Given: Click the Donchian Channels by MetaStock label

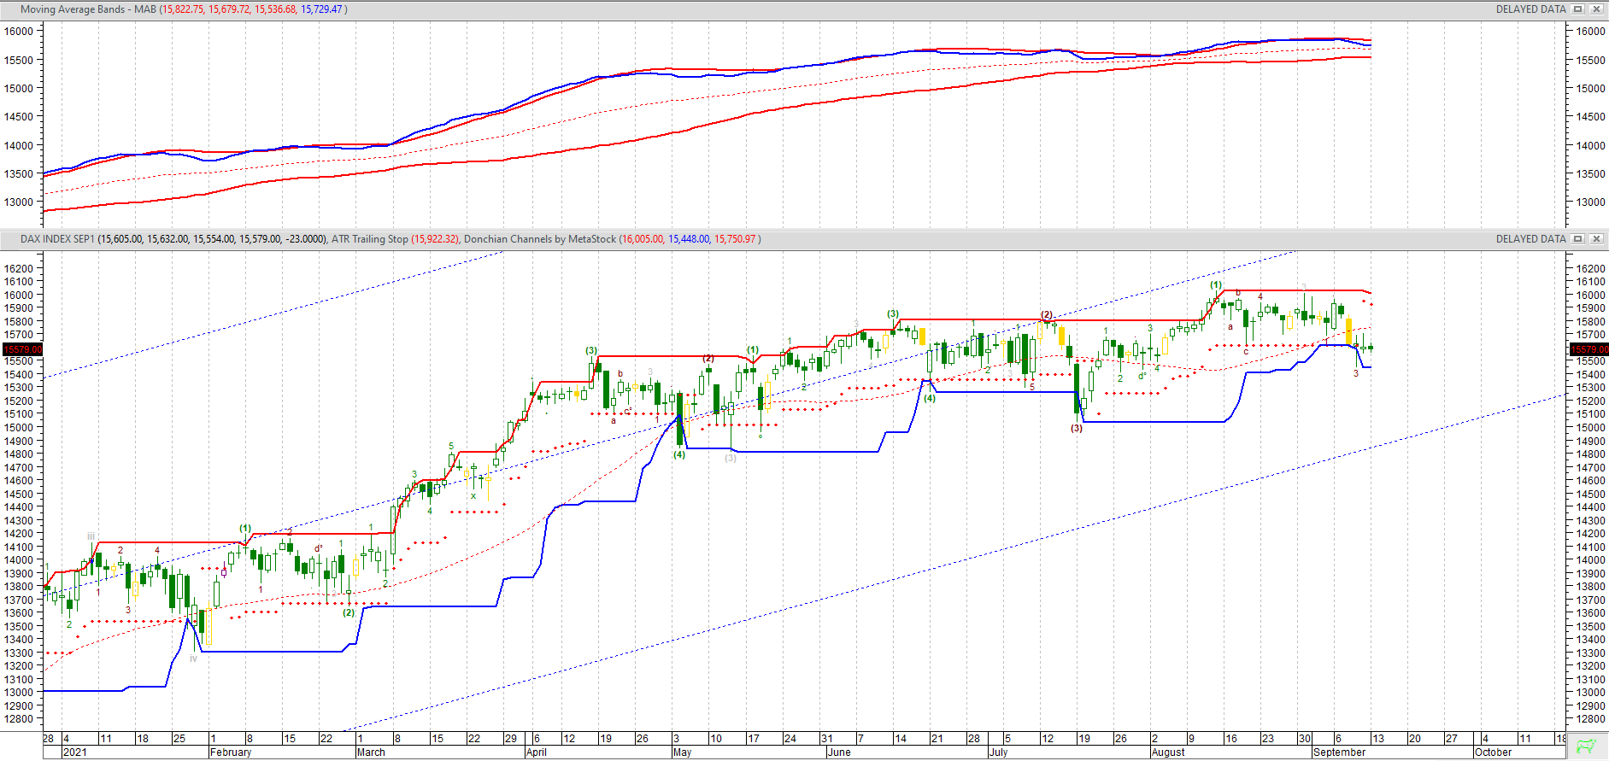Looking at the screenshot, I should click(x=540, y=239).
